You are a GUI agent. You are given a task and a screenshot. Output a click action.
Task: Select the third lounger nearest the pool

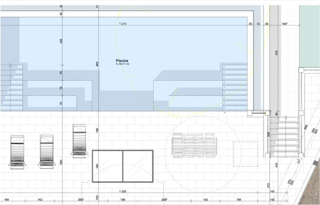[79, 140]
